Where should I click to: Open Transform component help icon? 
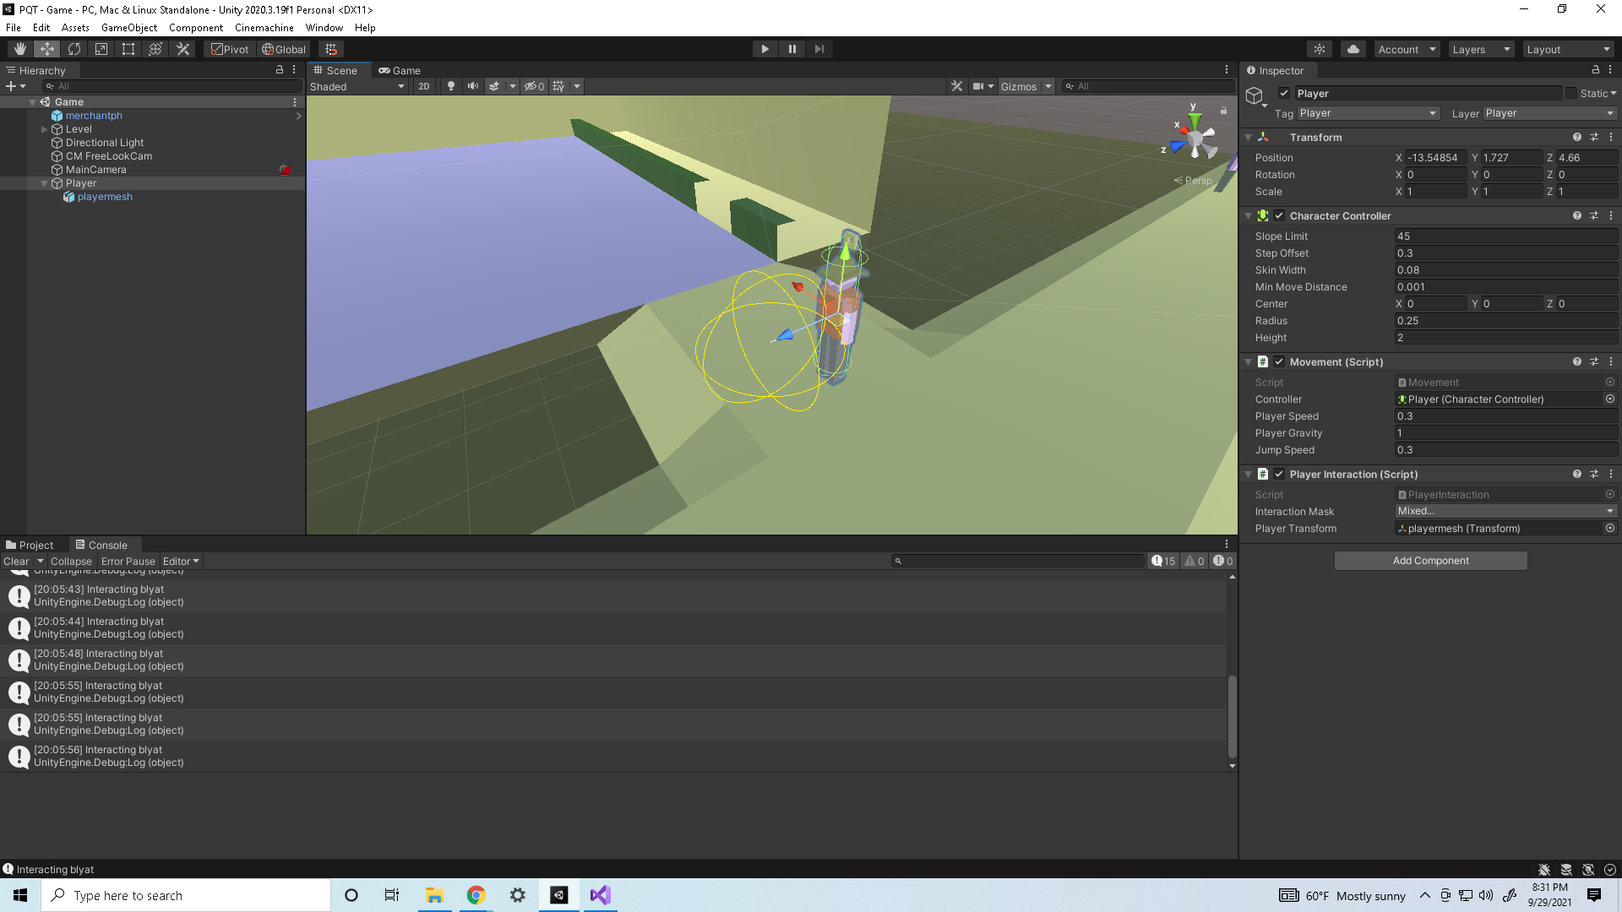click(1576, 137)
